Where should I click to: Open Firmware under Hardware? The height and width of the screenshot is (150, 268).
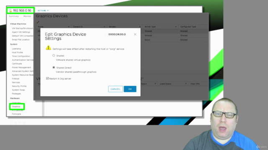16,114
